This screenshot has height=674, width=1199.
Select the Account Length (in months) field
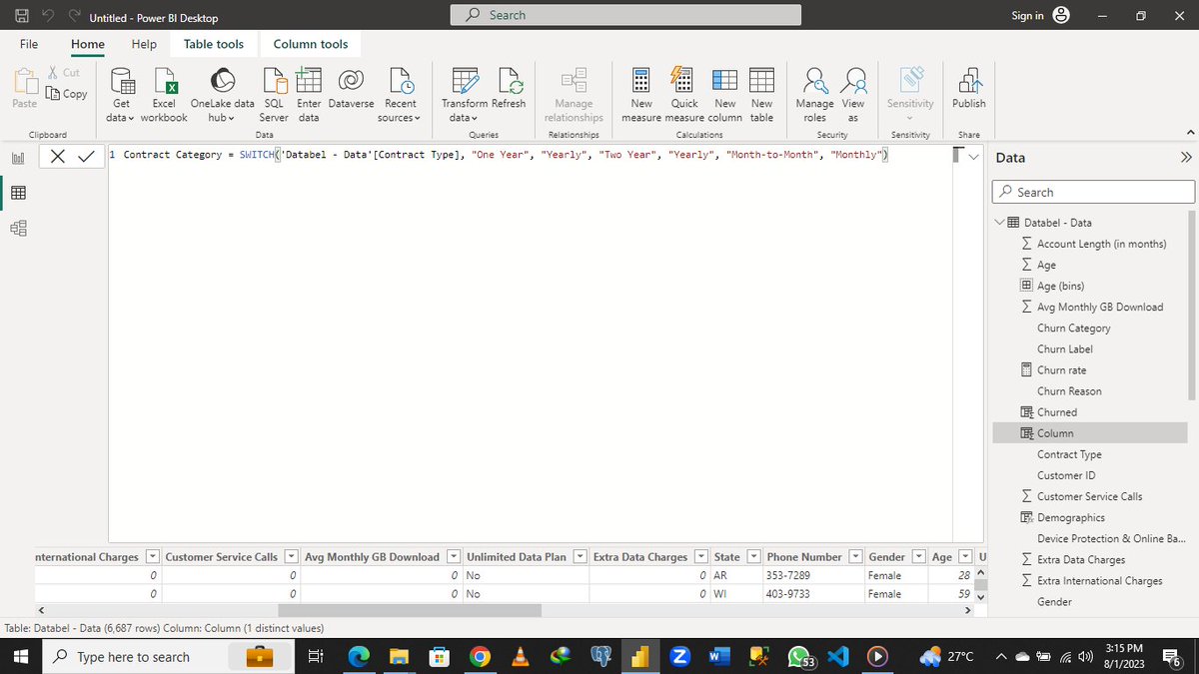tap(1100, 244)
